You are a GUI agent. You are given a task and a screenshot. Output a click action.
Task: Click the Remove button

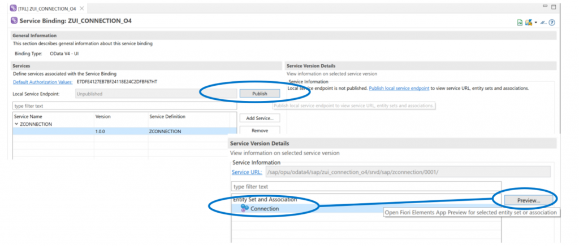click(260, 130)
